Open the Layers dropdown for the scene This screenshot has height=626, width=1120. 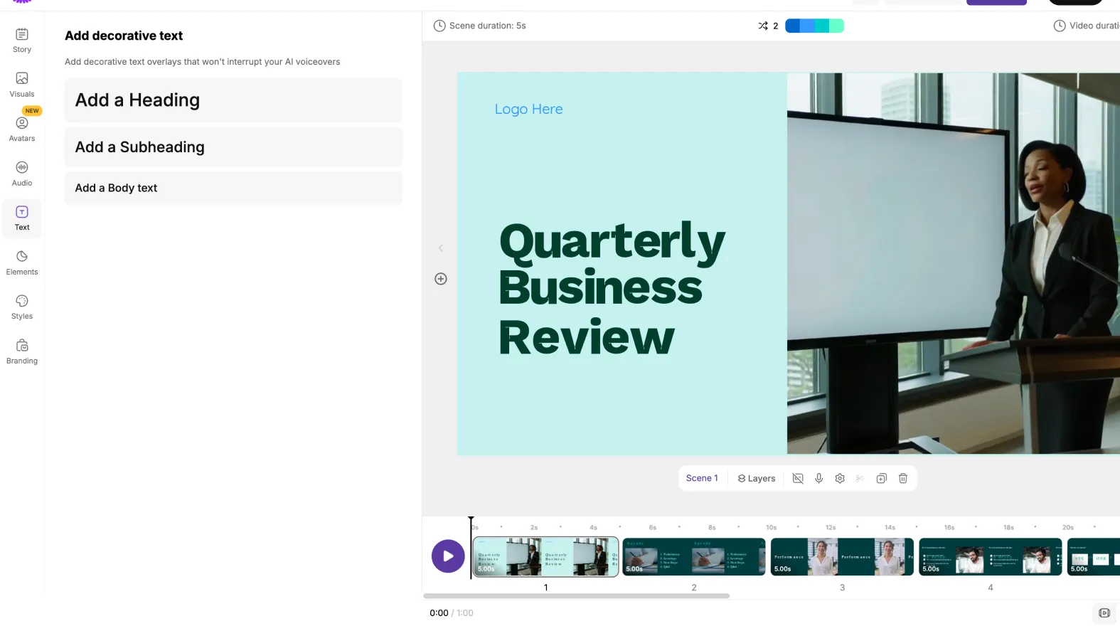coord(757,479)
